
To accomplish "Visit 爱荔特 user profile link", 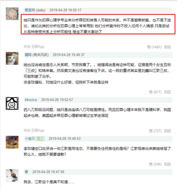I will click(x=30, y=10).
